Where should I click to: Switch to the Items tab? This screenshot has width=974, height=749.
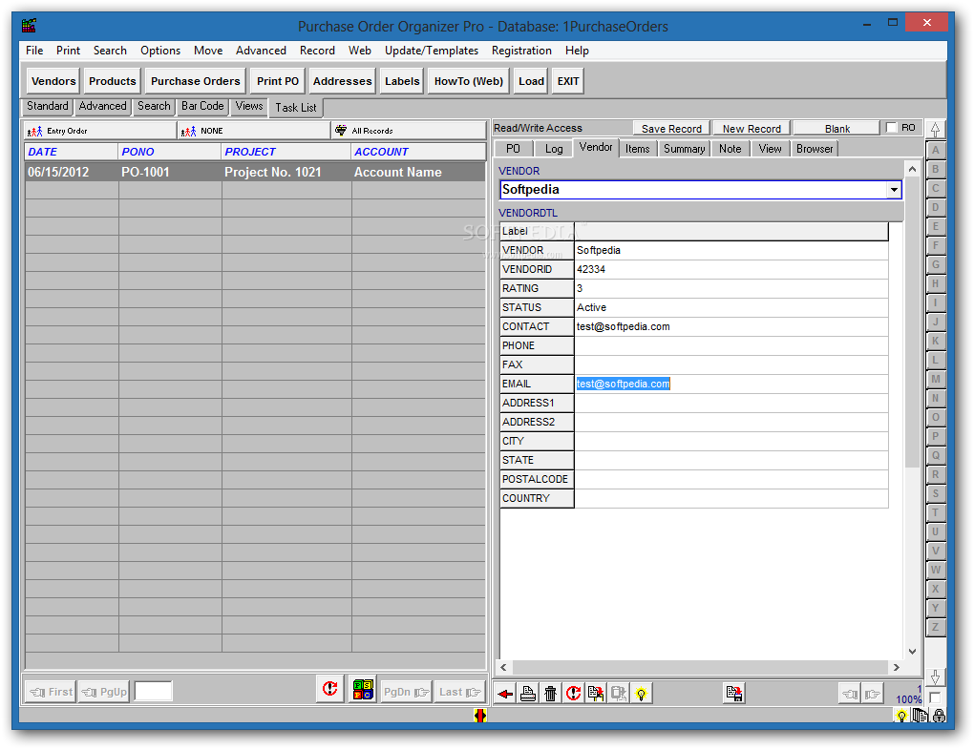coord(637,149)
